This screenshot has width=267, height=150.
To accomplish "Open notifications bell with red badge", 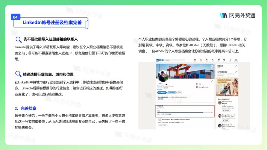I will 218,60.
